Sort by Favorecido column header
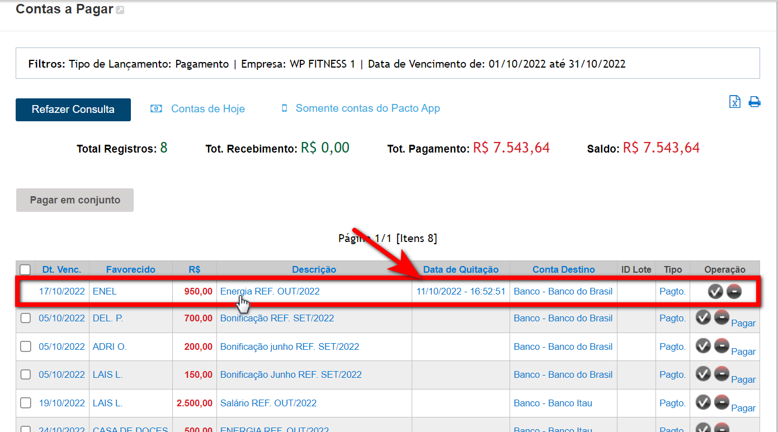778x432 pixels. coord(130,269)
